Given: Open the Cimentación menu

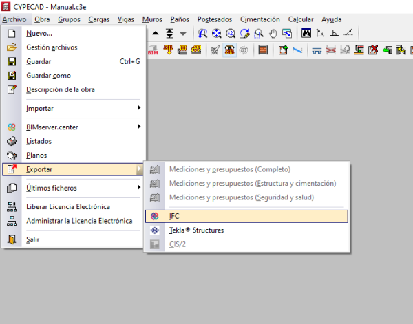Looking at the screenshot, I should point(260,19).
